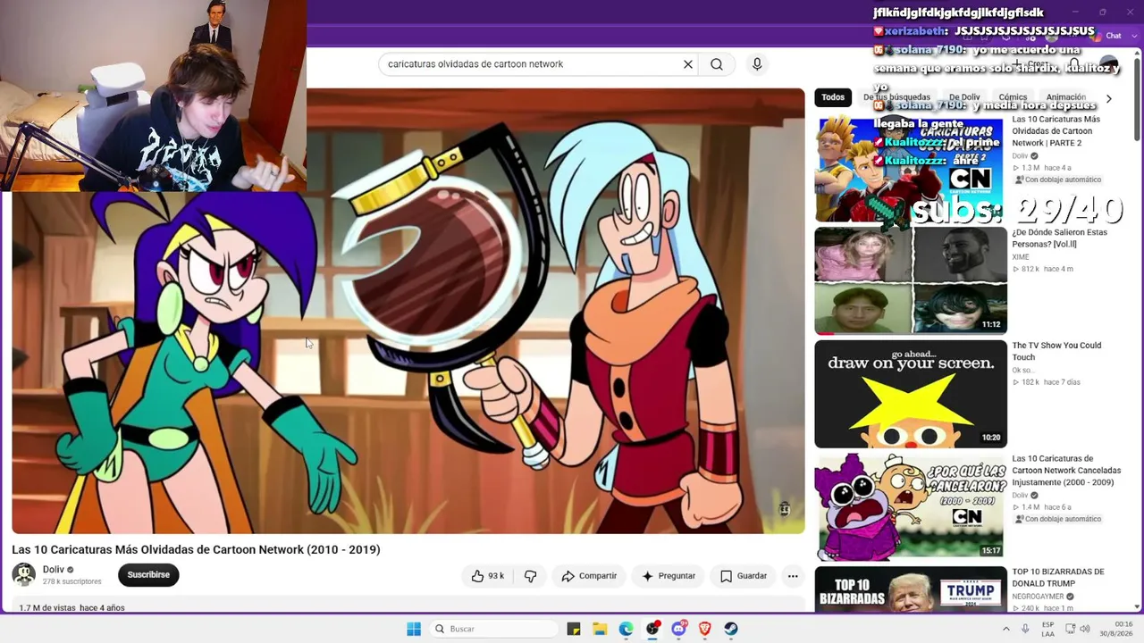The height and width of the screenshot is (643, 1144).
Task: Click 'Con doblaje automático' badge under Canceladas video
Action: [x=1058, y=519]
